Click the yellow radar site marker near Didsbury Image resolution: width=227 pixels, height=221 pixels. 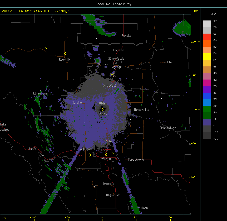102,109
